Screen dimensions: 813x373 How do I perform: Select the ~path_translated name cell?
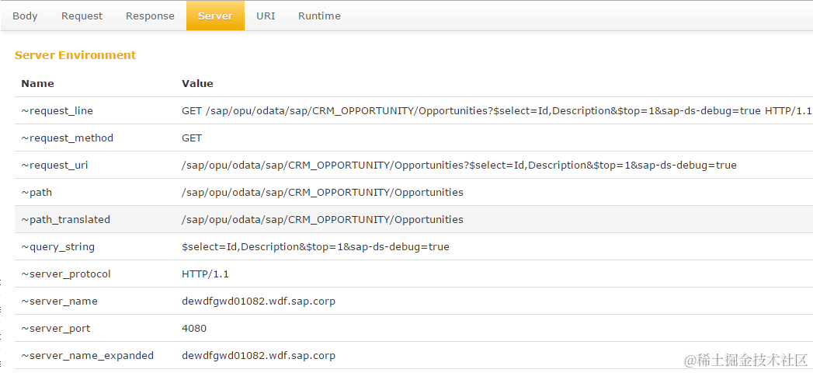(65, 219)
